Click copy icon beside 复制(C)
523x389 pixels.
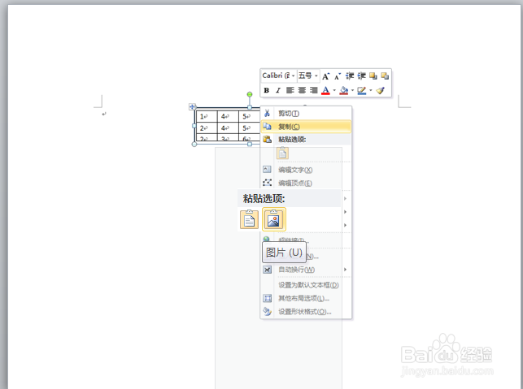pos(267,126)
